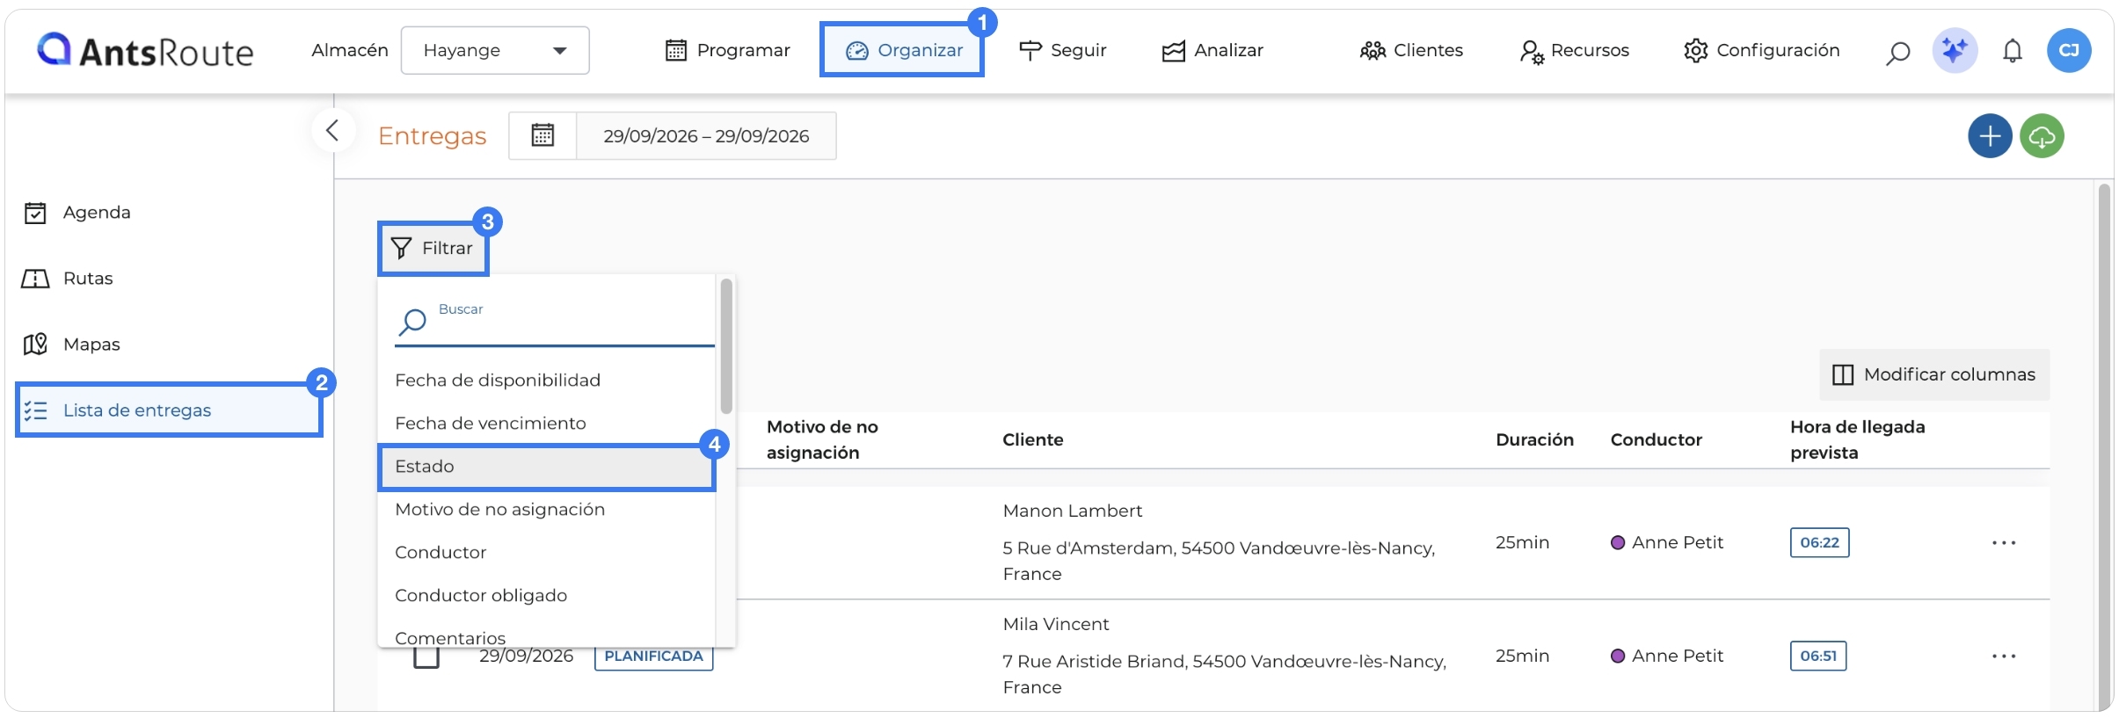
Task: Click client name Mila Vincent
Action: 1056,624
